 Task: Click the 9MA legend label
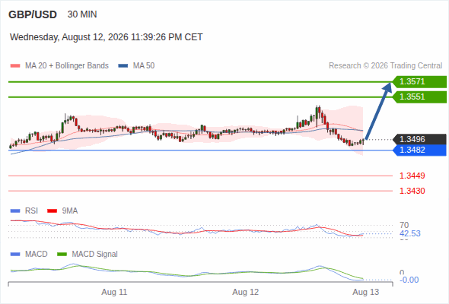70,211
